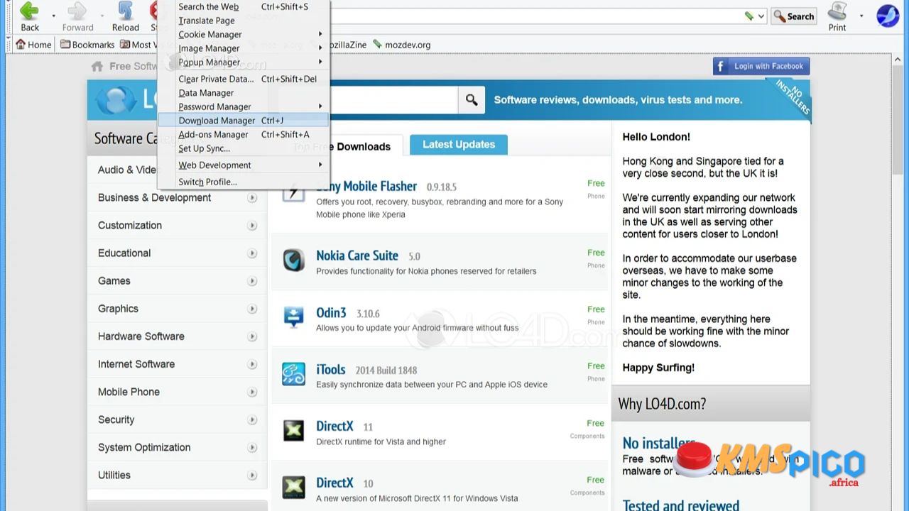Viewport: 909px width, 511px height.
Task: Open the Forward history dropdown arrow
Action: (102, 16)
